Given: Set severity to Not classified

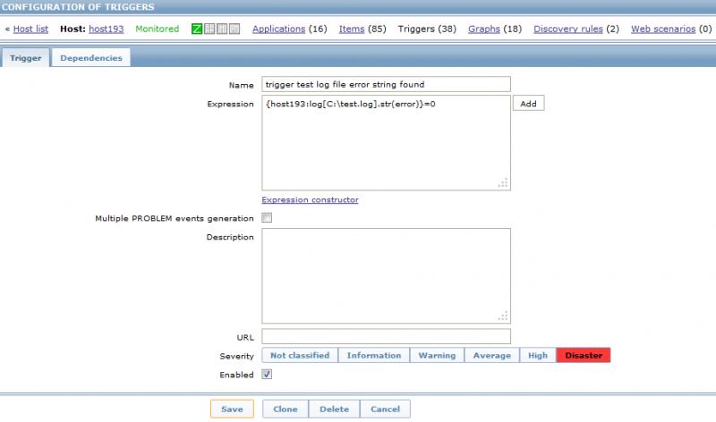Looking at the screenshot, I should point(300,356).
